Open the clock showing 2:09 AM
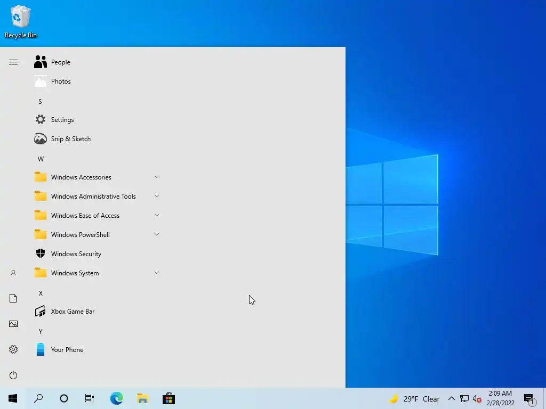This screenshot has height=409, width=546. pos(500,398)
